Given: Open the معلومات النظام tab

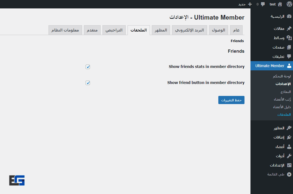Looking at the screenshot, I should (65, 30).
